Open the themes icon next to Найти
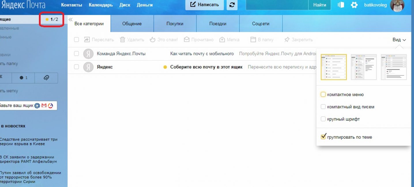Screen dimensions: 414x187 (341, 5)
